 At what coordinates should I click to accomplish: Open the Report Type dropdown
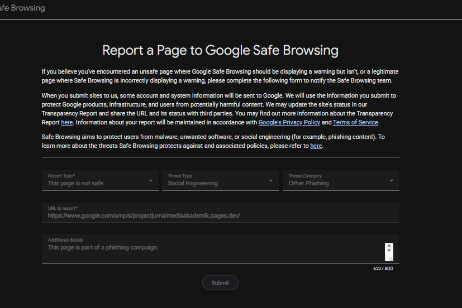(x=100, y=180)
